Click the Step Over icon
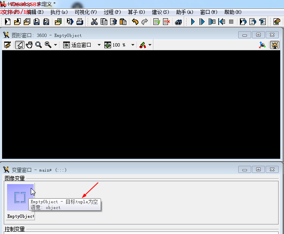This screenshot has width=284, height=234. click(202, 22)
